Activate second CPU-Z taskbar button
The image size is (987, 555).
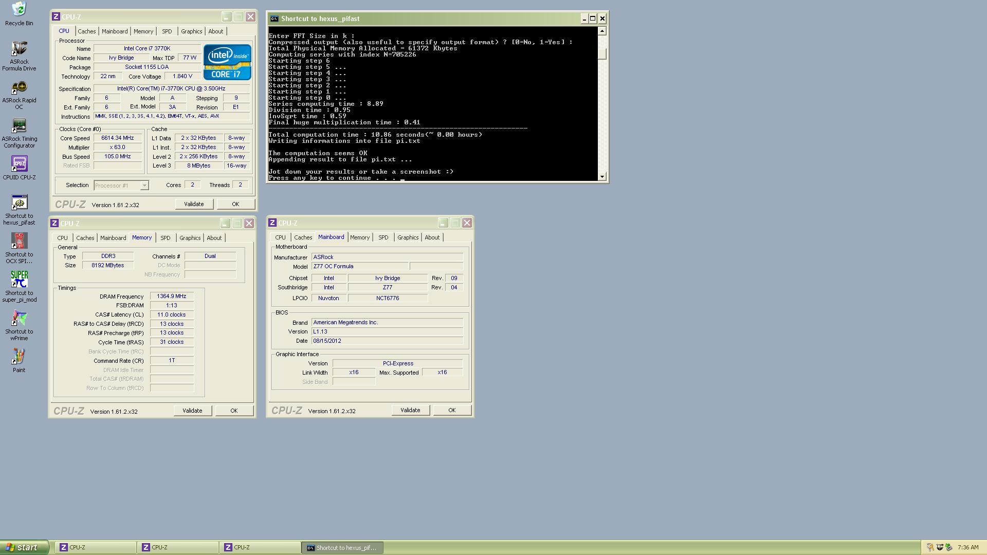tap(178, 547)
